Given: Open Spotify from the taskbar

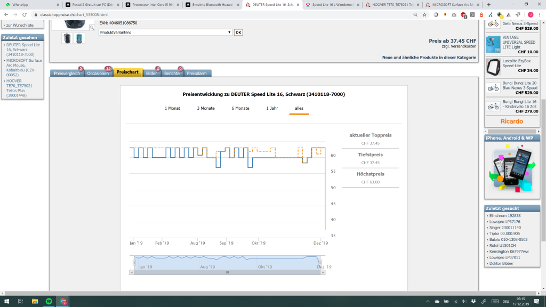Looking at the screenshot, I should click(x=49, y=301).
